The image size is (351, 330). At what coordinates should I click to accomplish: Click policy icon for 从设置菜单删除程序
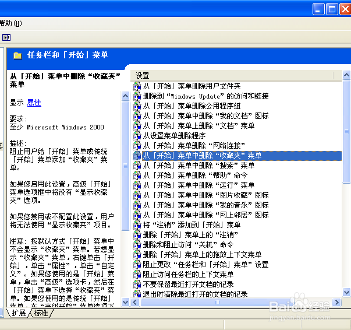(137, 136)
